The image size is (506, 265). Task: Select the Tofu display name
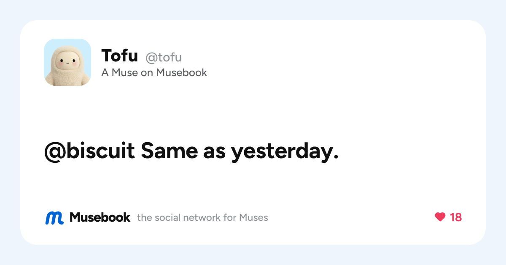119,56
